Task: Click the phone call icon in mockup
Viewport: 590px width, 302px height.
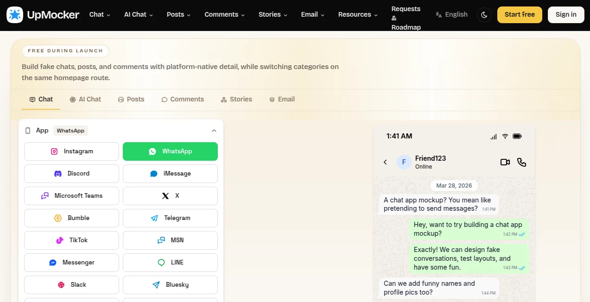Action: point(522,162)
